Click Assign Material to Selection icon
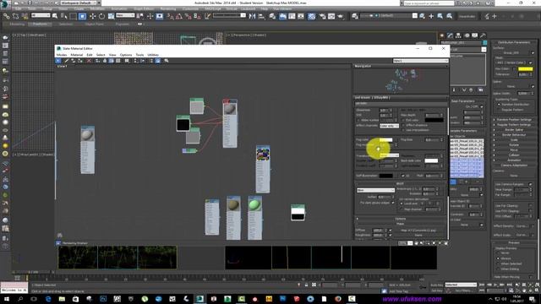The width and height of the screenshot is (541, 304). (x=80, y=61)
